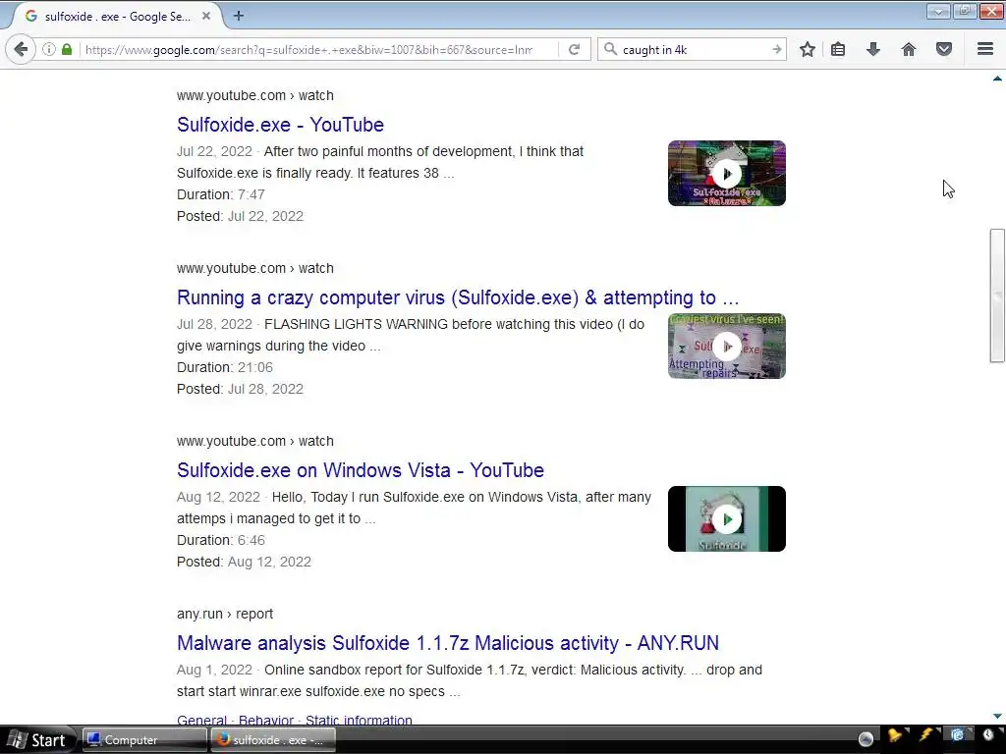This screenshot has height=754, width=1006.
Task: Bookmark this page with the star icon
Action: [808, 49]
